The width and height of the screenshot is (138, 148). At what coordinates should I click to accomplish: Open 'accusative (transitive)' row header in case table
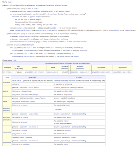click(x=7, y=110)
